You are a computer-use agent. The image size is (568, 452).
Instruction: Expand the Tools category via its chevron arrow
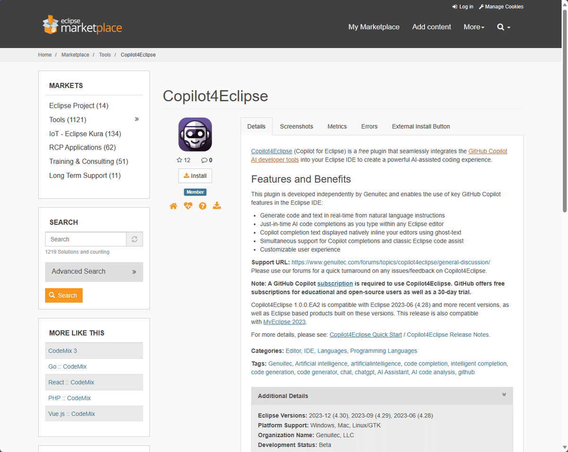pos(137,119)
